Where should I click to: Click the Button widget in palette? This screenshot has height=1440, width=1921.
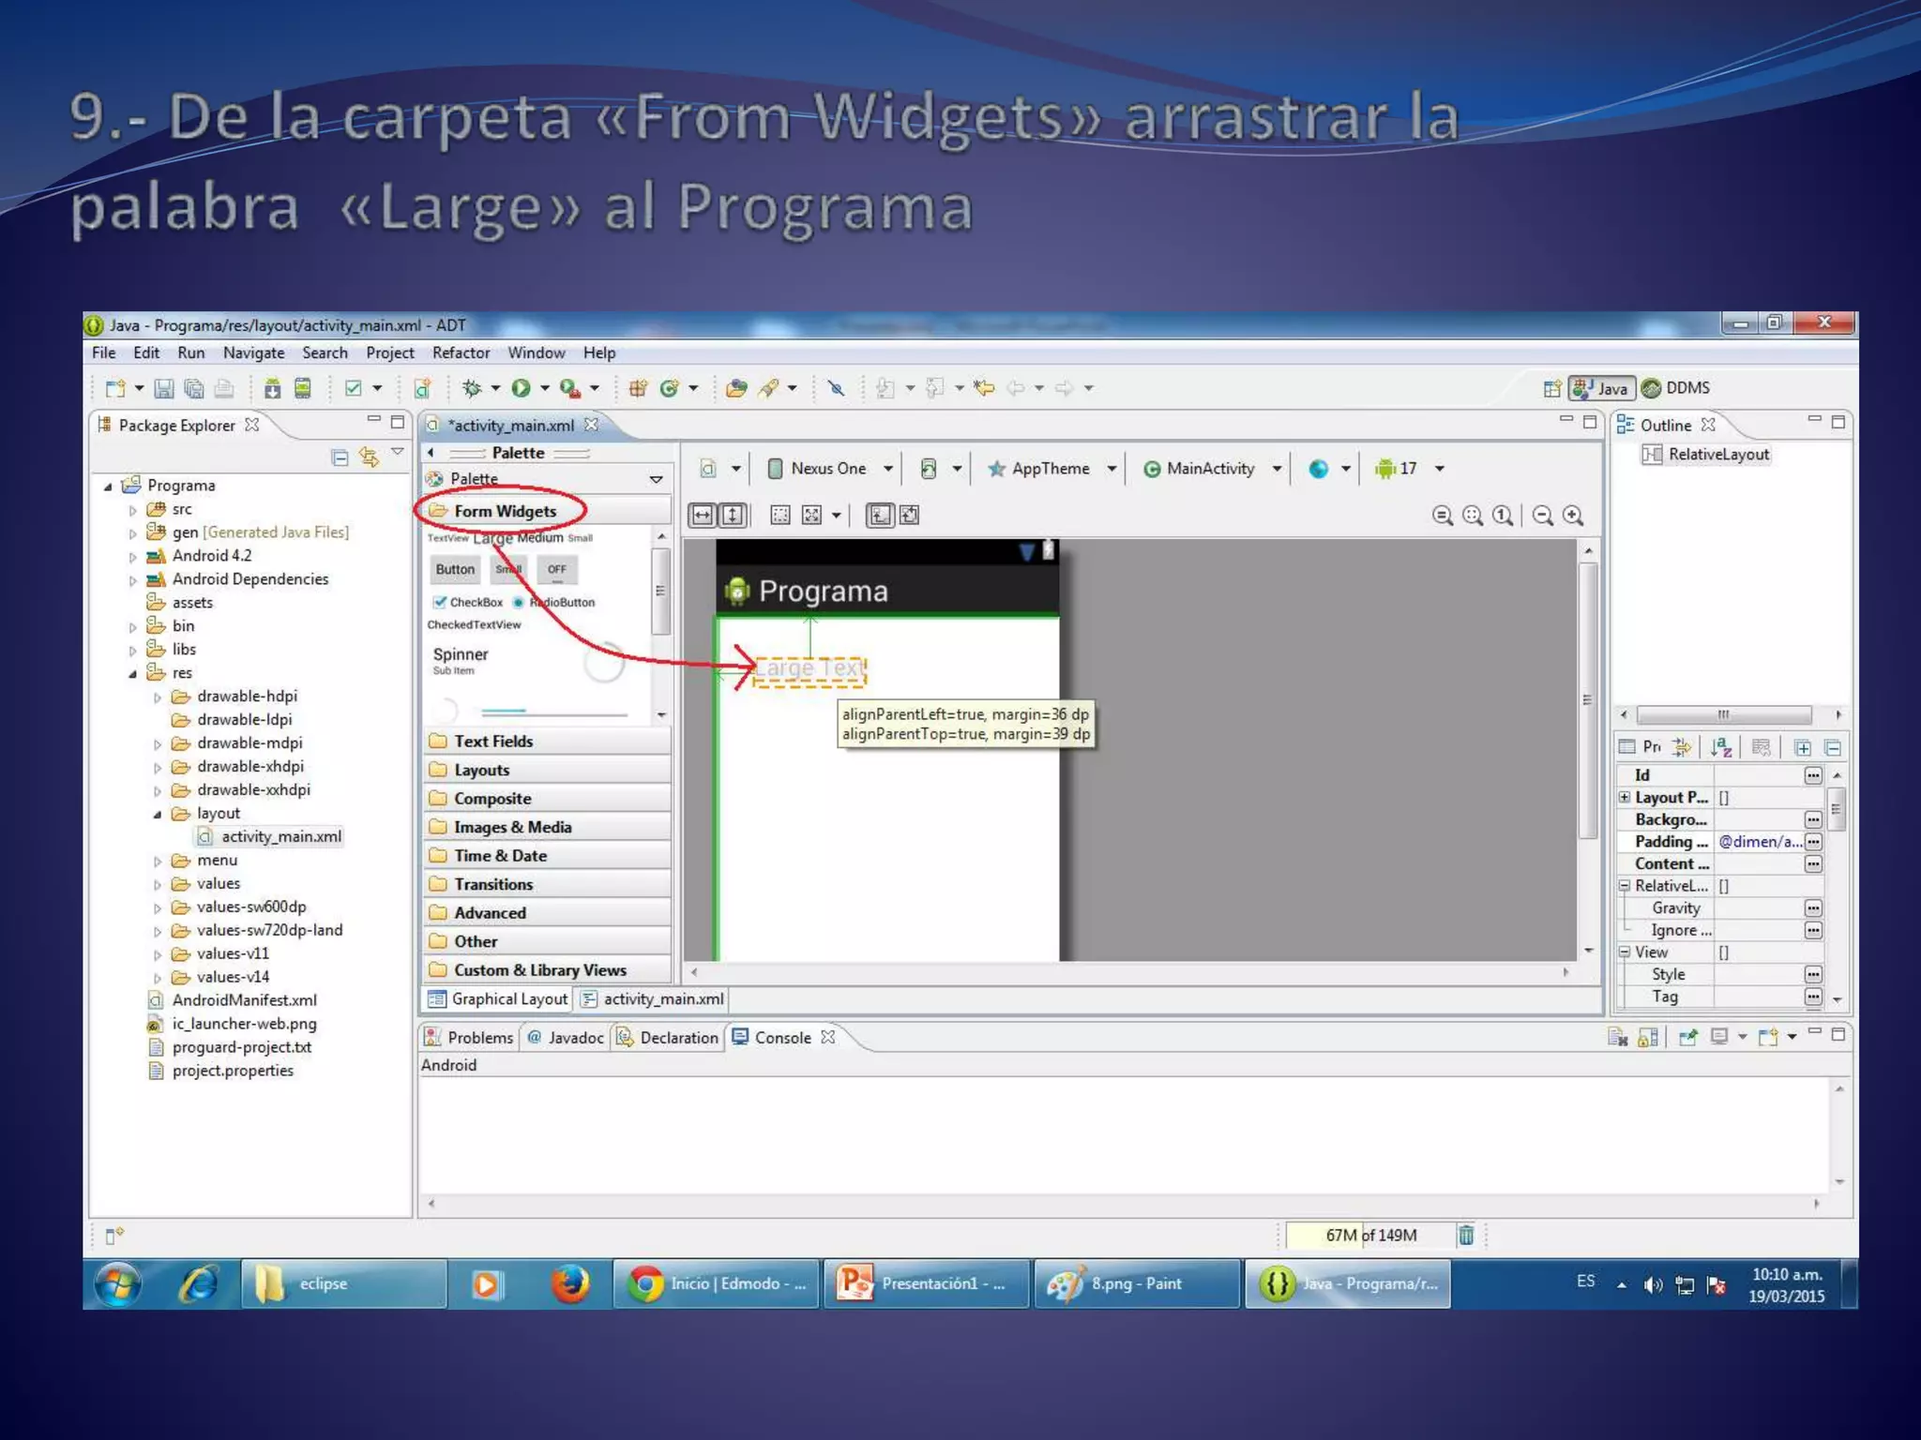point(455,569)
